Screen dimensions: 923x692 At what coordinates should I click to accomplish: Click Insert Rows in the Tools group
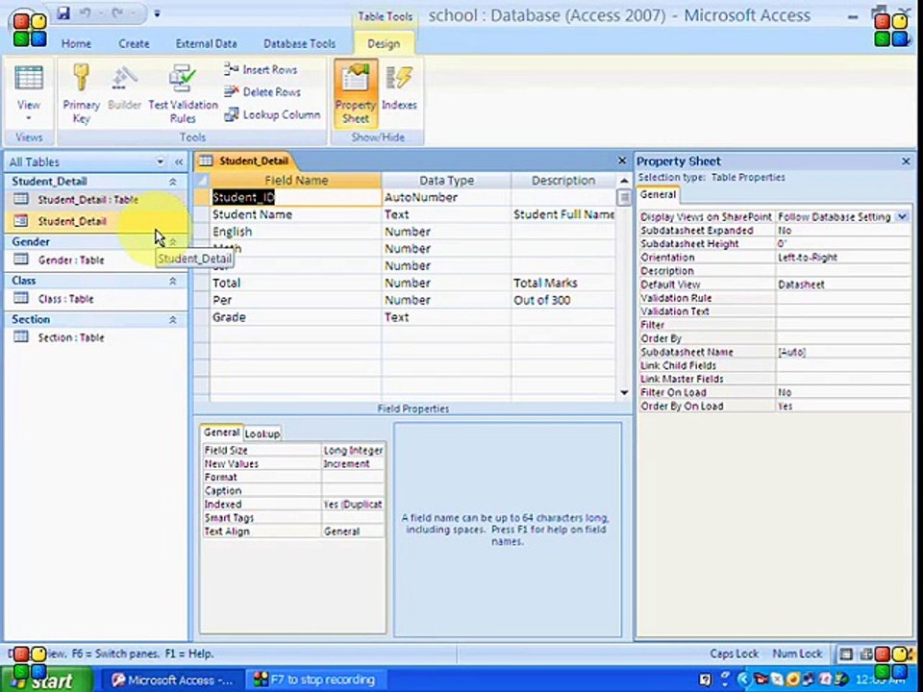[261, 69]
